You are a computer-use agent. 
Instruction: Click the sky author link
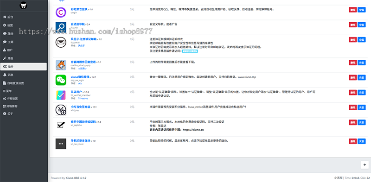[80, 83]
